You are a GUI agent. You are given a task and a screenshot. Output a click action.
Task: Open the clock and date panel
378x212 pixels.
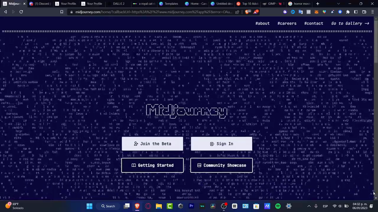pos(359,206)
